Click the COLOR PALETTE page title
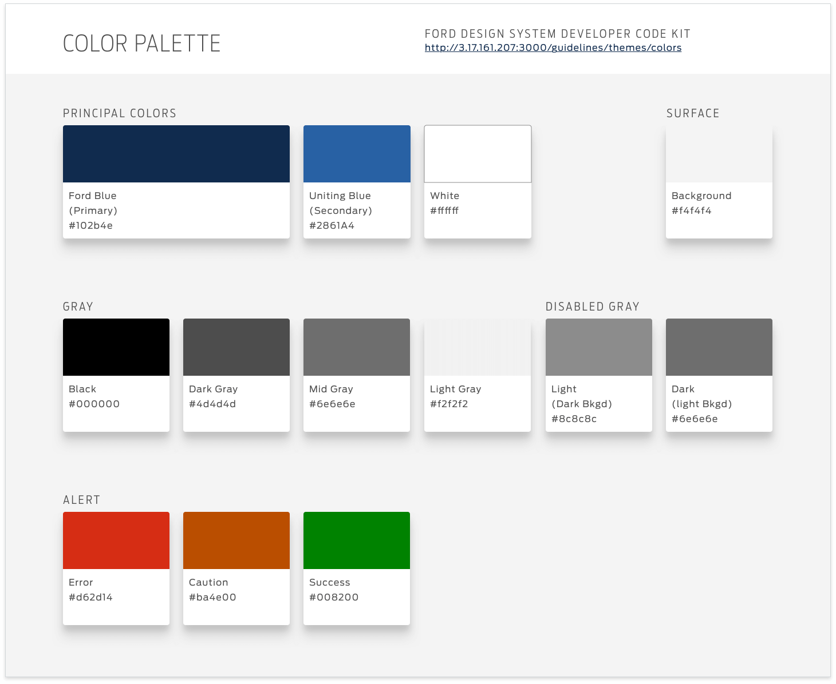 pos(141,43)
